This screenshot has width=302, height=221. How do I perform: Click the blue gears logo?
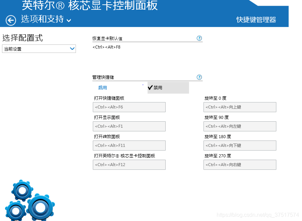coord(30,200)
